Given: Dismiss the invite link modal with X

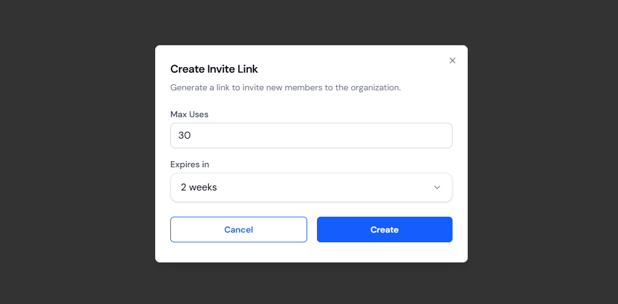Looking at the screenshot, I should coord(453,60).
